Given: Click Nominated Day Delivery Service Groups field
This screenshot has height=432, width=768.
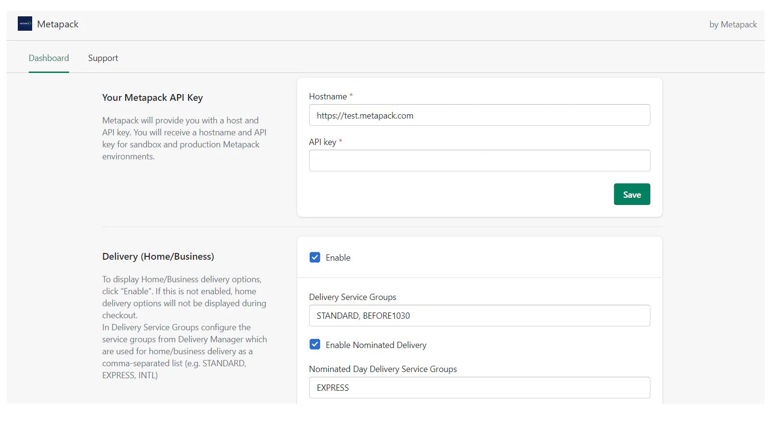Looking at the screenshot, I should coord(480,388).
